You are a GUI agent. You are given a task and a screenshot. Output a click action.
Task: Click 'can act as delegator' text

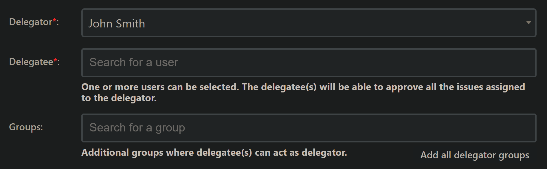pos(300,153)
